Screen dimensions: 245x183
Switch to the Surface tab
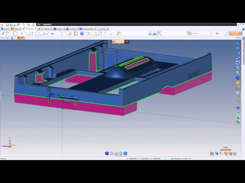72,29
